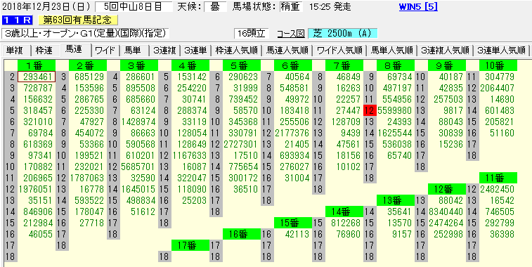Image resolution: width=532 pixels, height=267 pixels.
Task: Switch to the 3連単人気順 tab
Action: [x=501, y=51]
